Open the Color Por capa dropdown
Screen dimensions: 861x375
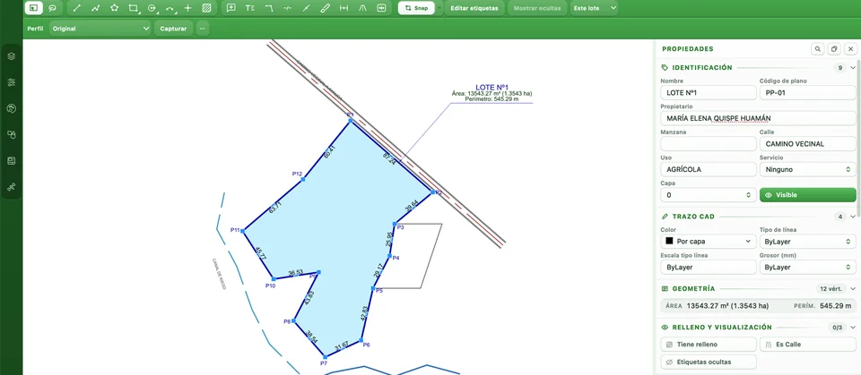pyautogui.click(x=708, y=242)
